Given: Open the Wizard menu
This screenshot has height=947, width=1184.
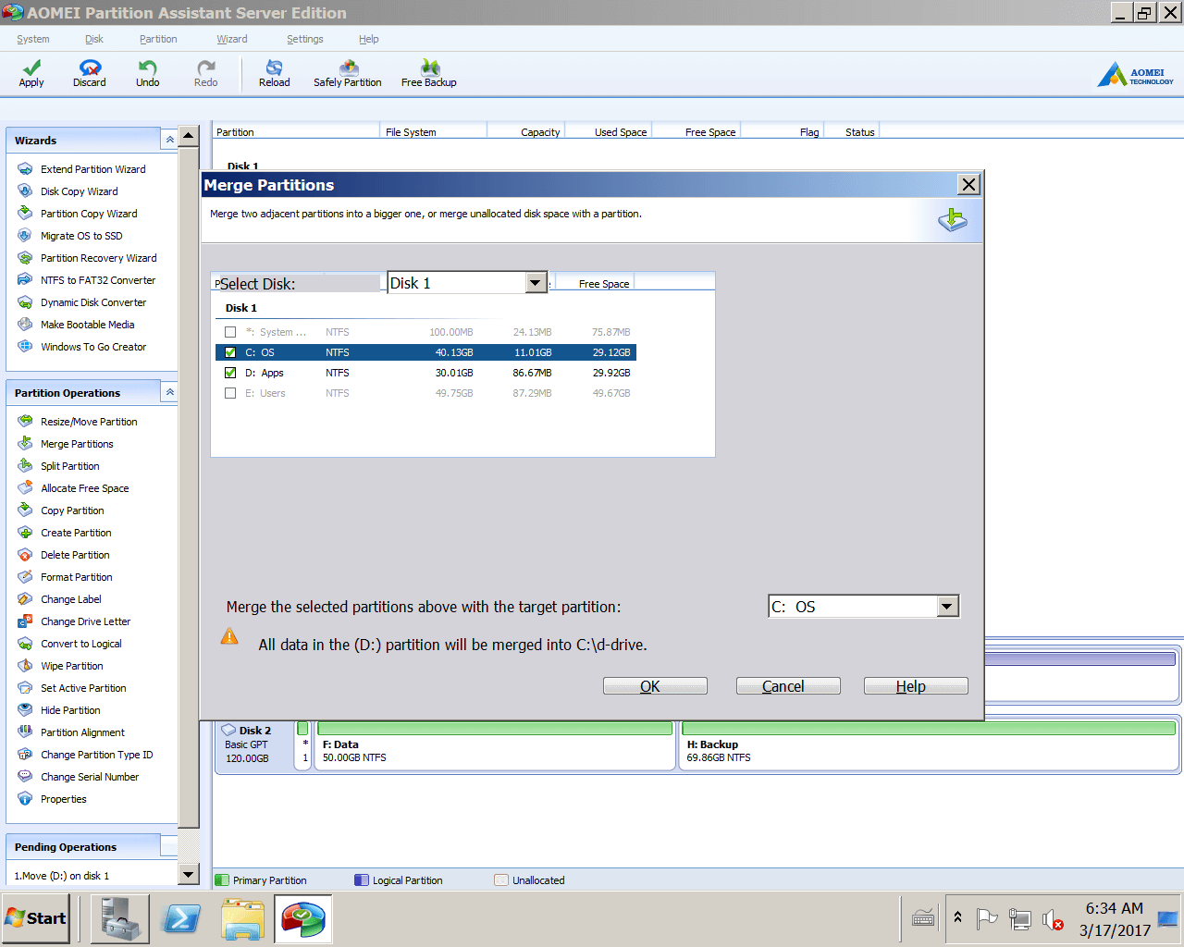Looking at the screenshot, I should (230, 39).
